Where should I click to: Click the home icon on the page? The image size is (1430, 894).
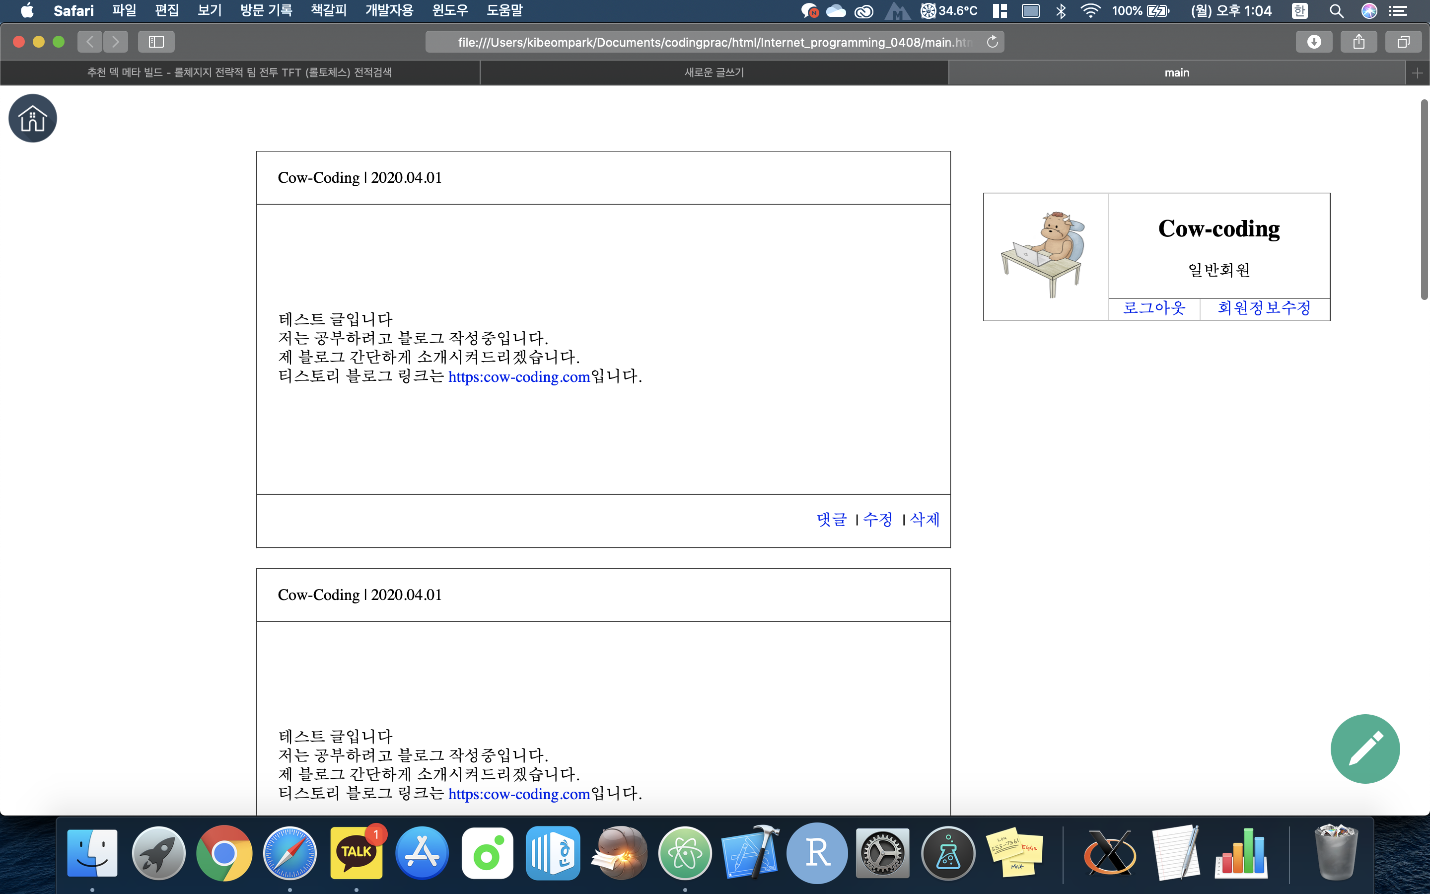[32, 118]
